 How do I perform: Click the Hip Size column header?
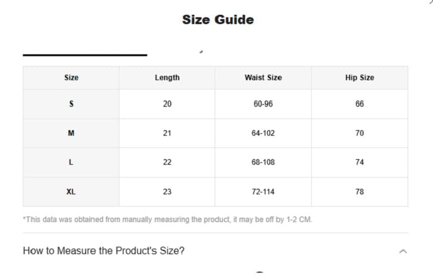[359, 78]
